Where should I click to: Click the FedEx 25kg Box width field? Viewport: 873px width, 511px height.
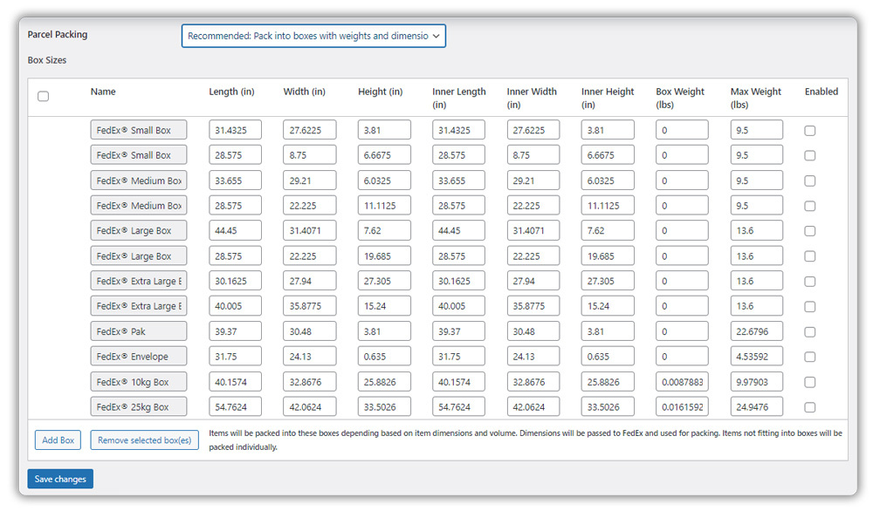309,407
